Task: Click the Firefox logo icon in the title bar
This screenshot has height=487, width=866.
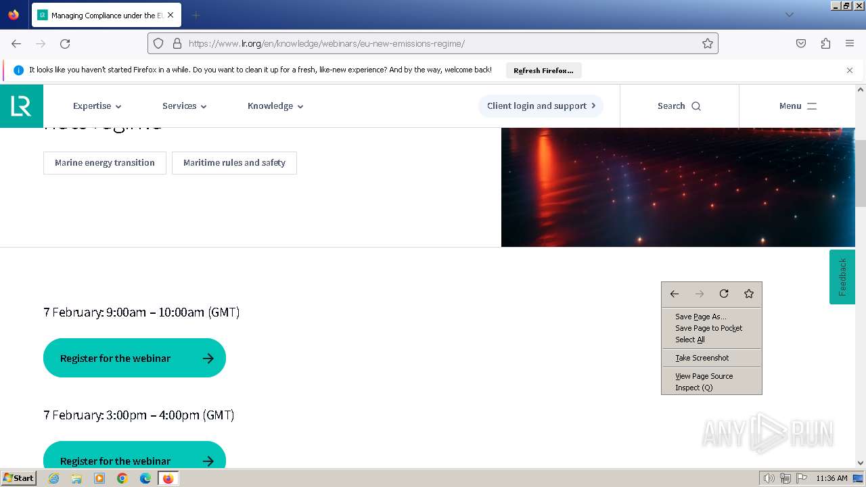Action: pyautogui.click(x=14, y=14)
